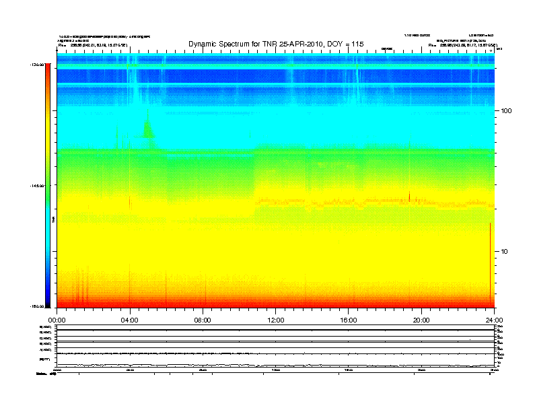Click the -145.00 color scale label
Viewport: 533px width, 412px height.
pos(37,186)
